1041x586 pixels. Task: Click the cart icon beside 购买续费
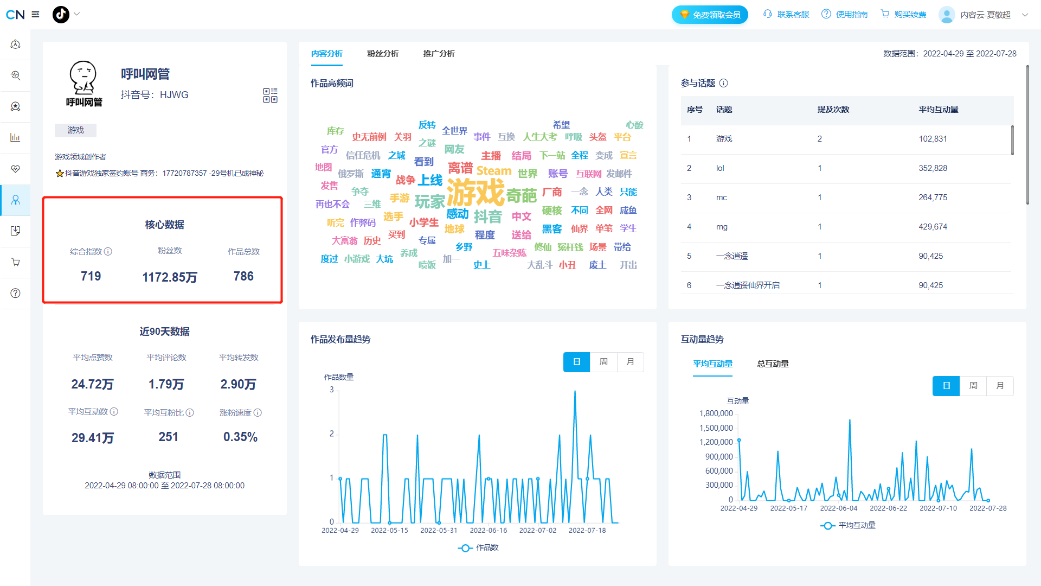[x=885, y=14]
